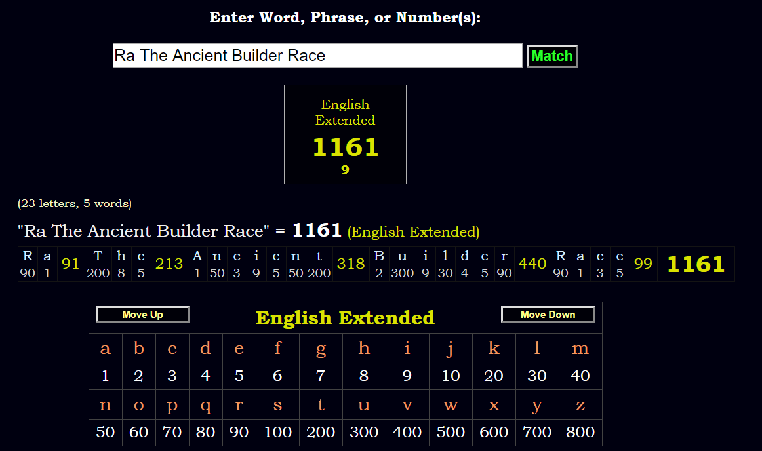Select the word sum 213 for "The"
The image size is (762, 451).
(x=169, y=264)
